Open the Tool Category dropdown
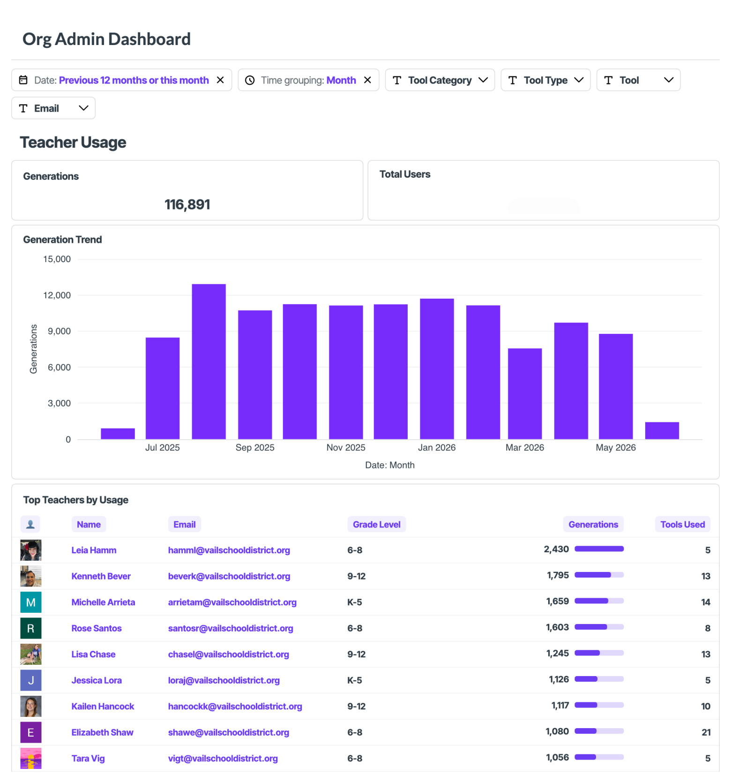The width and height of the screenshot is (731, 783). point(440,80)
